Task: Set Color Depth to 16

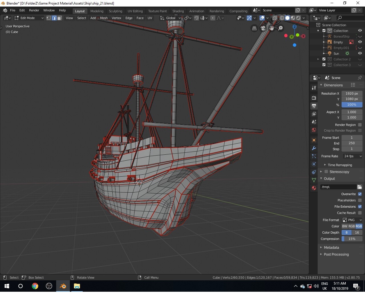Action: click(x=357, y=232)
